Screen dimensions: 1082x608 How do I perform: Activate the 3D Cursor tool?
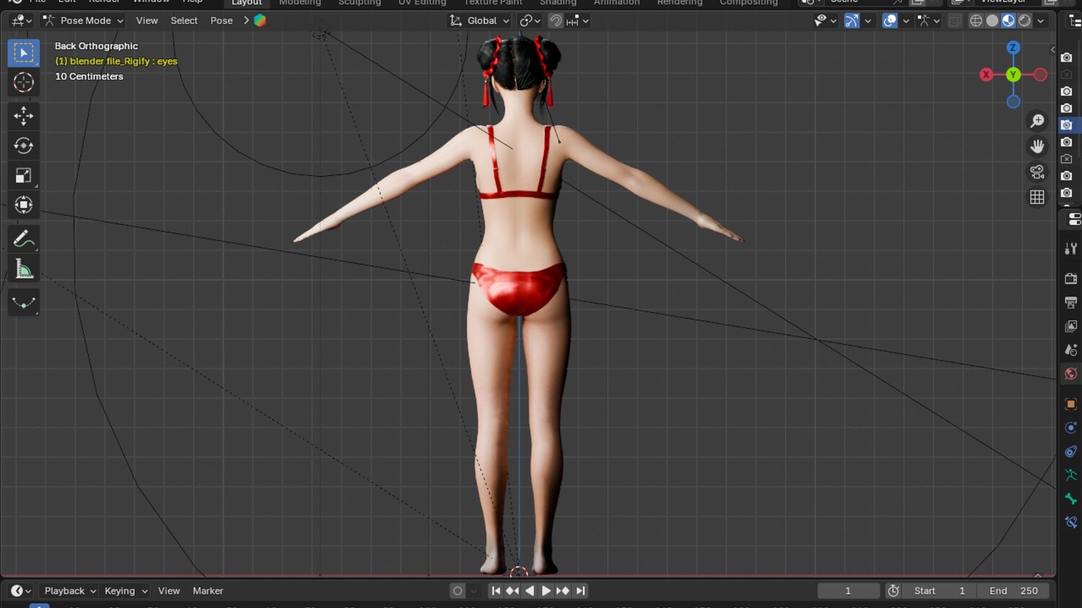coord(23,82)
